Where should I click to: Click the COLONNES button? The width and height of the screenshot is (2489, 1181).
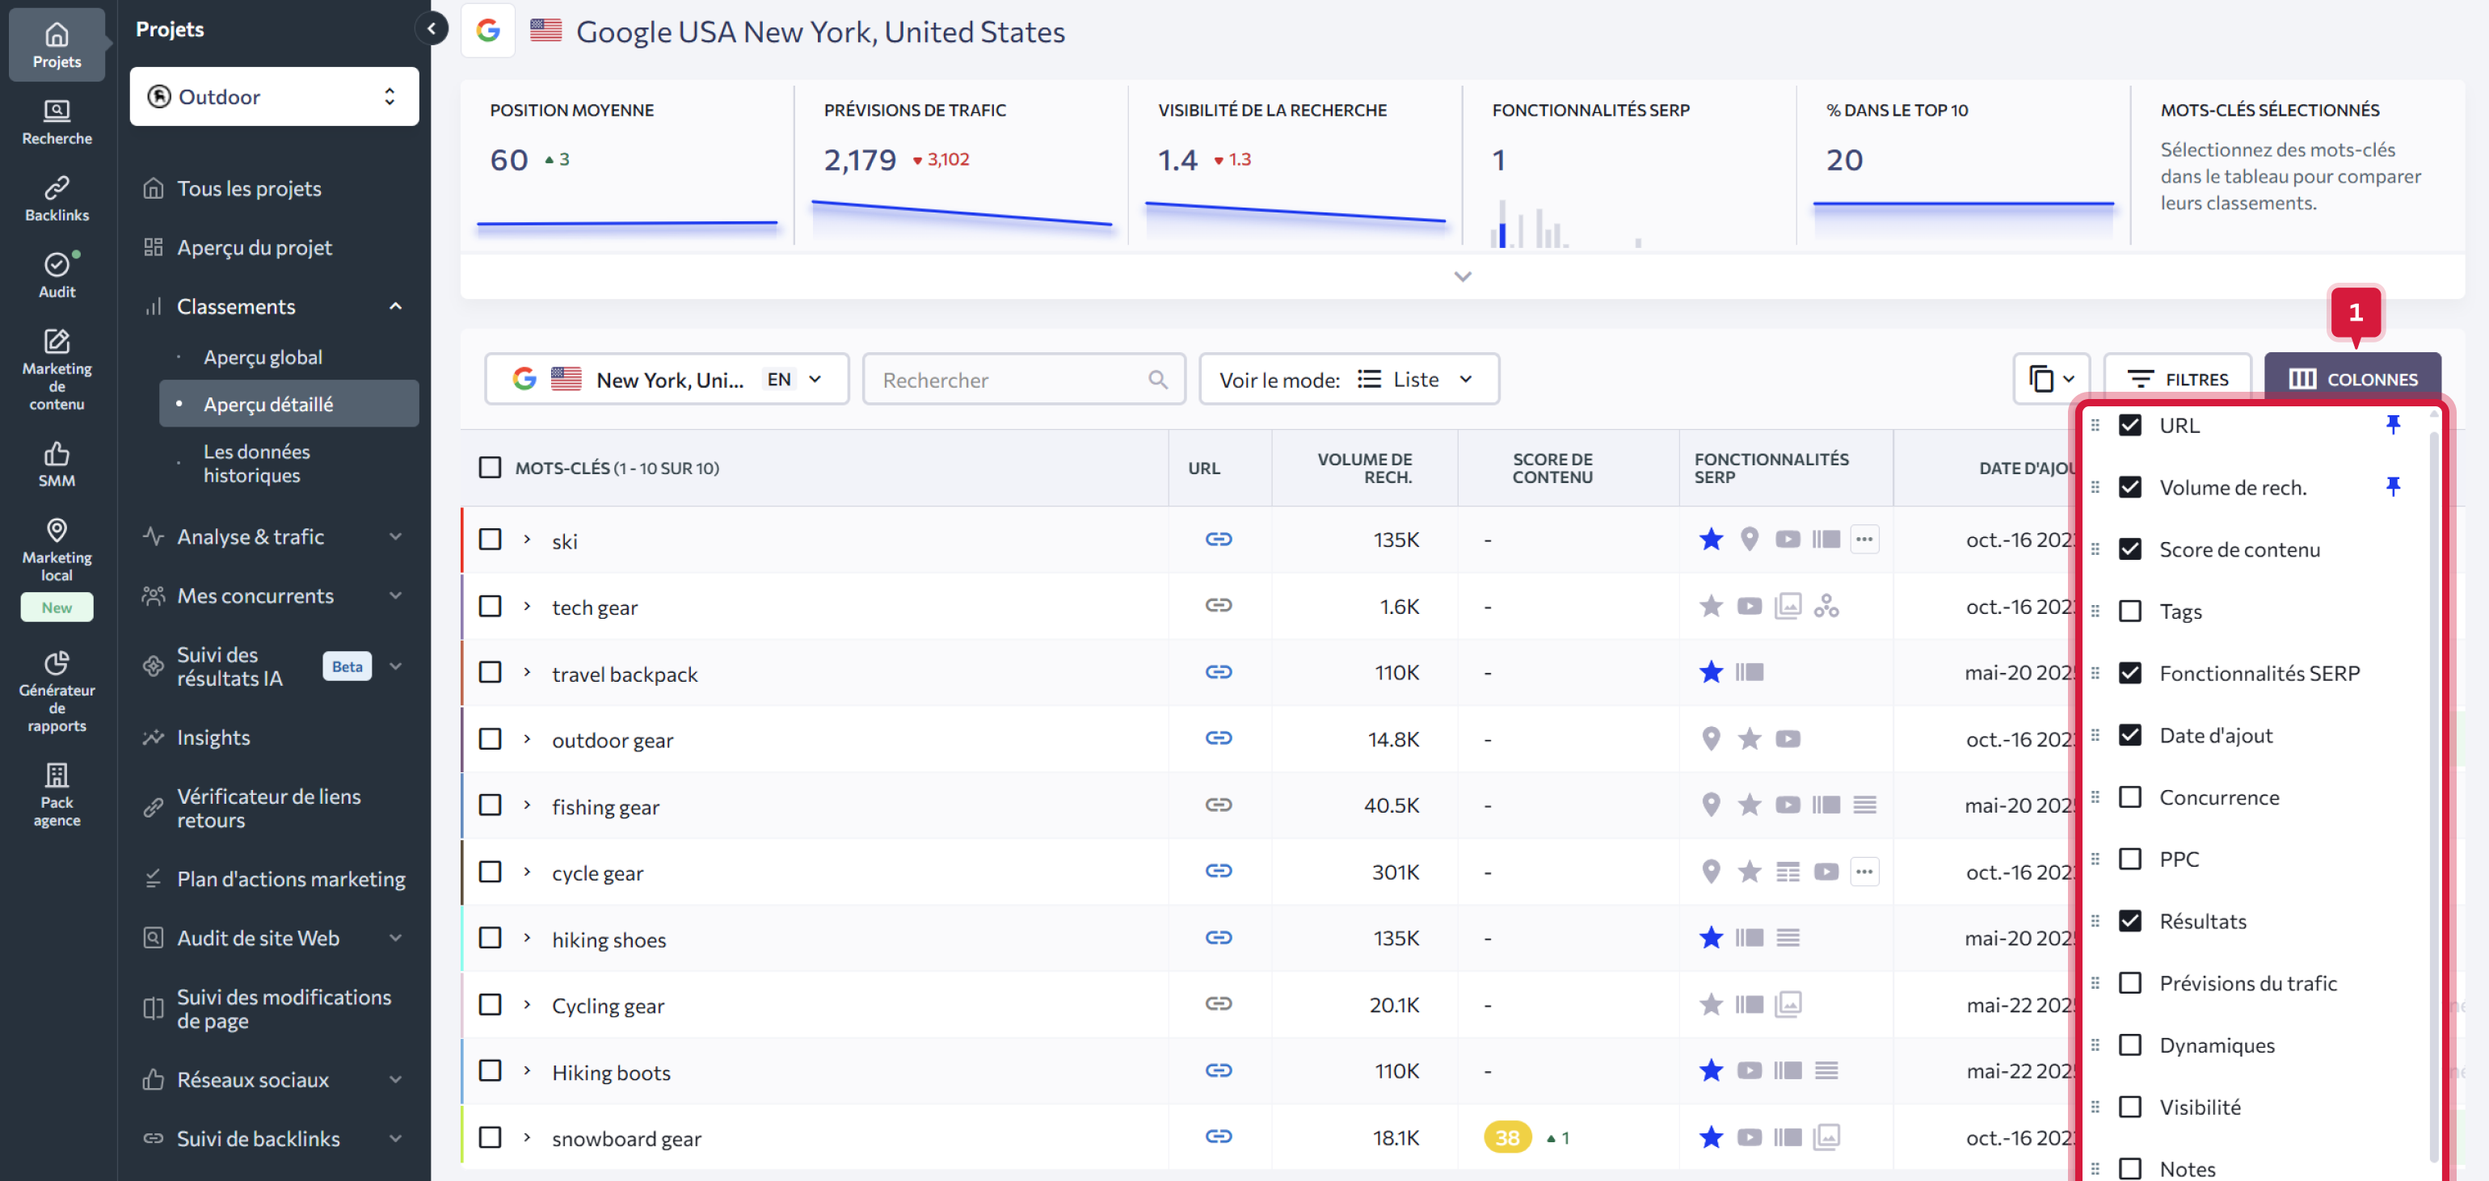coord(2352,379)
